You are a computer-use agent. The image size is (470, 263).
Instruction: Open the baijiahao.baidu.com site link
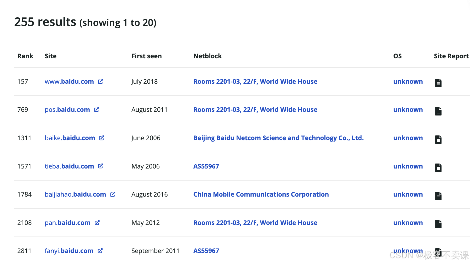click(75, 194)
